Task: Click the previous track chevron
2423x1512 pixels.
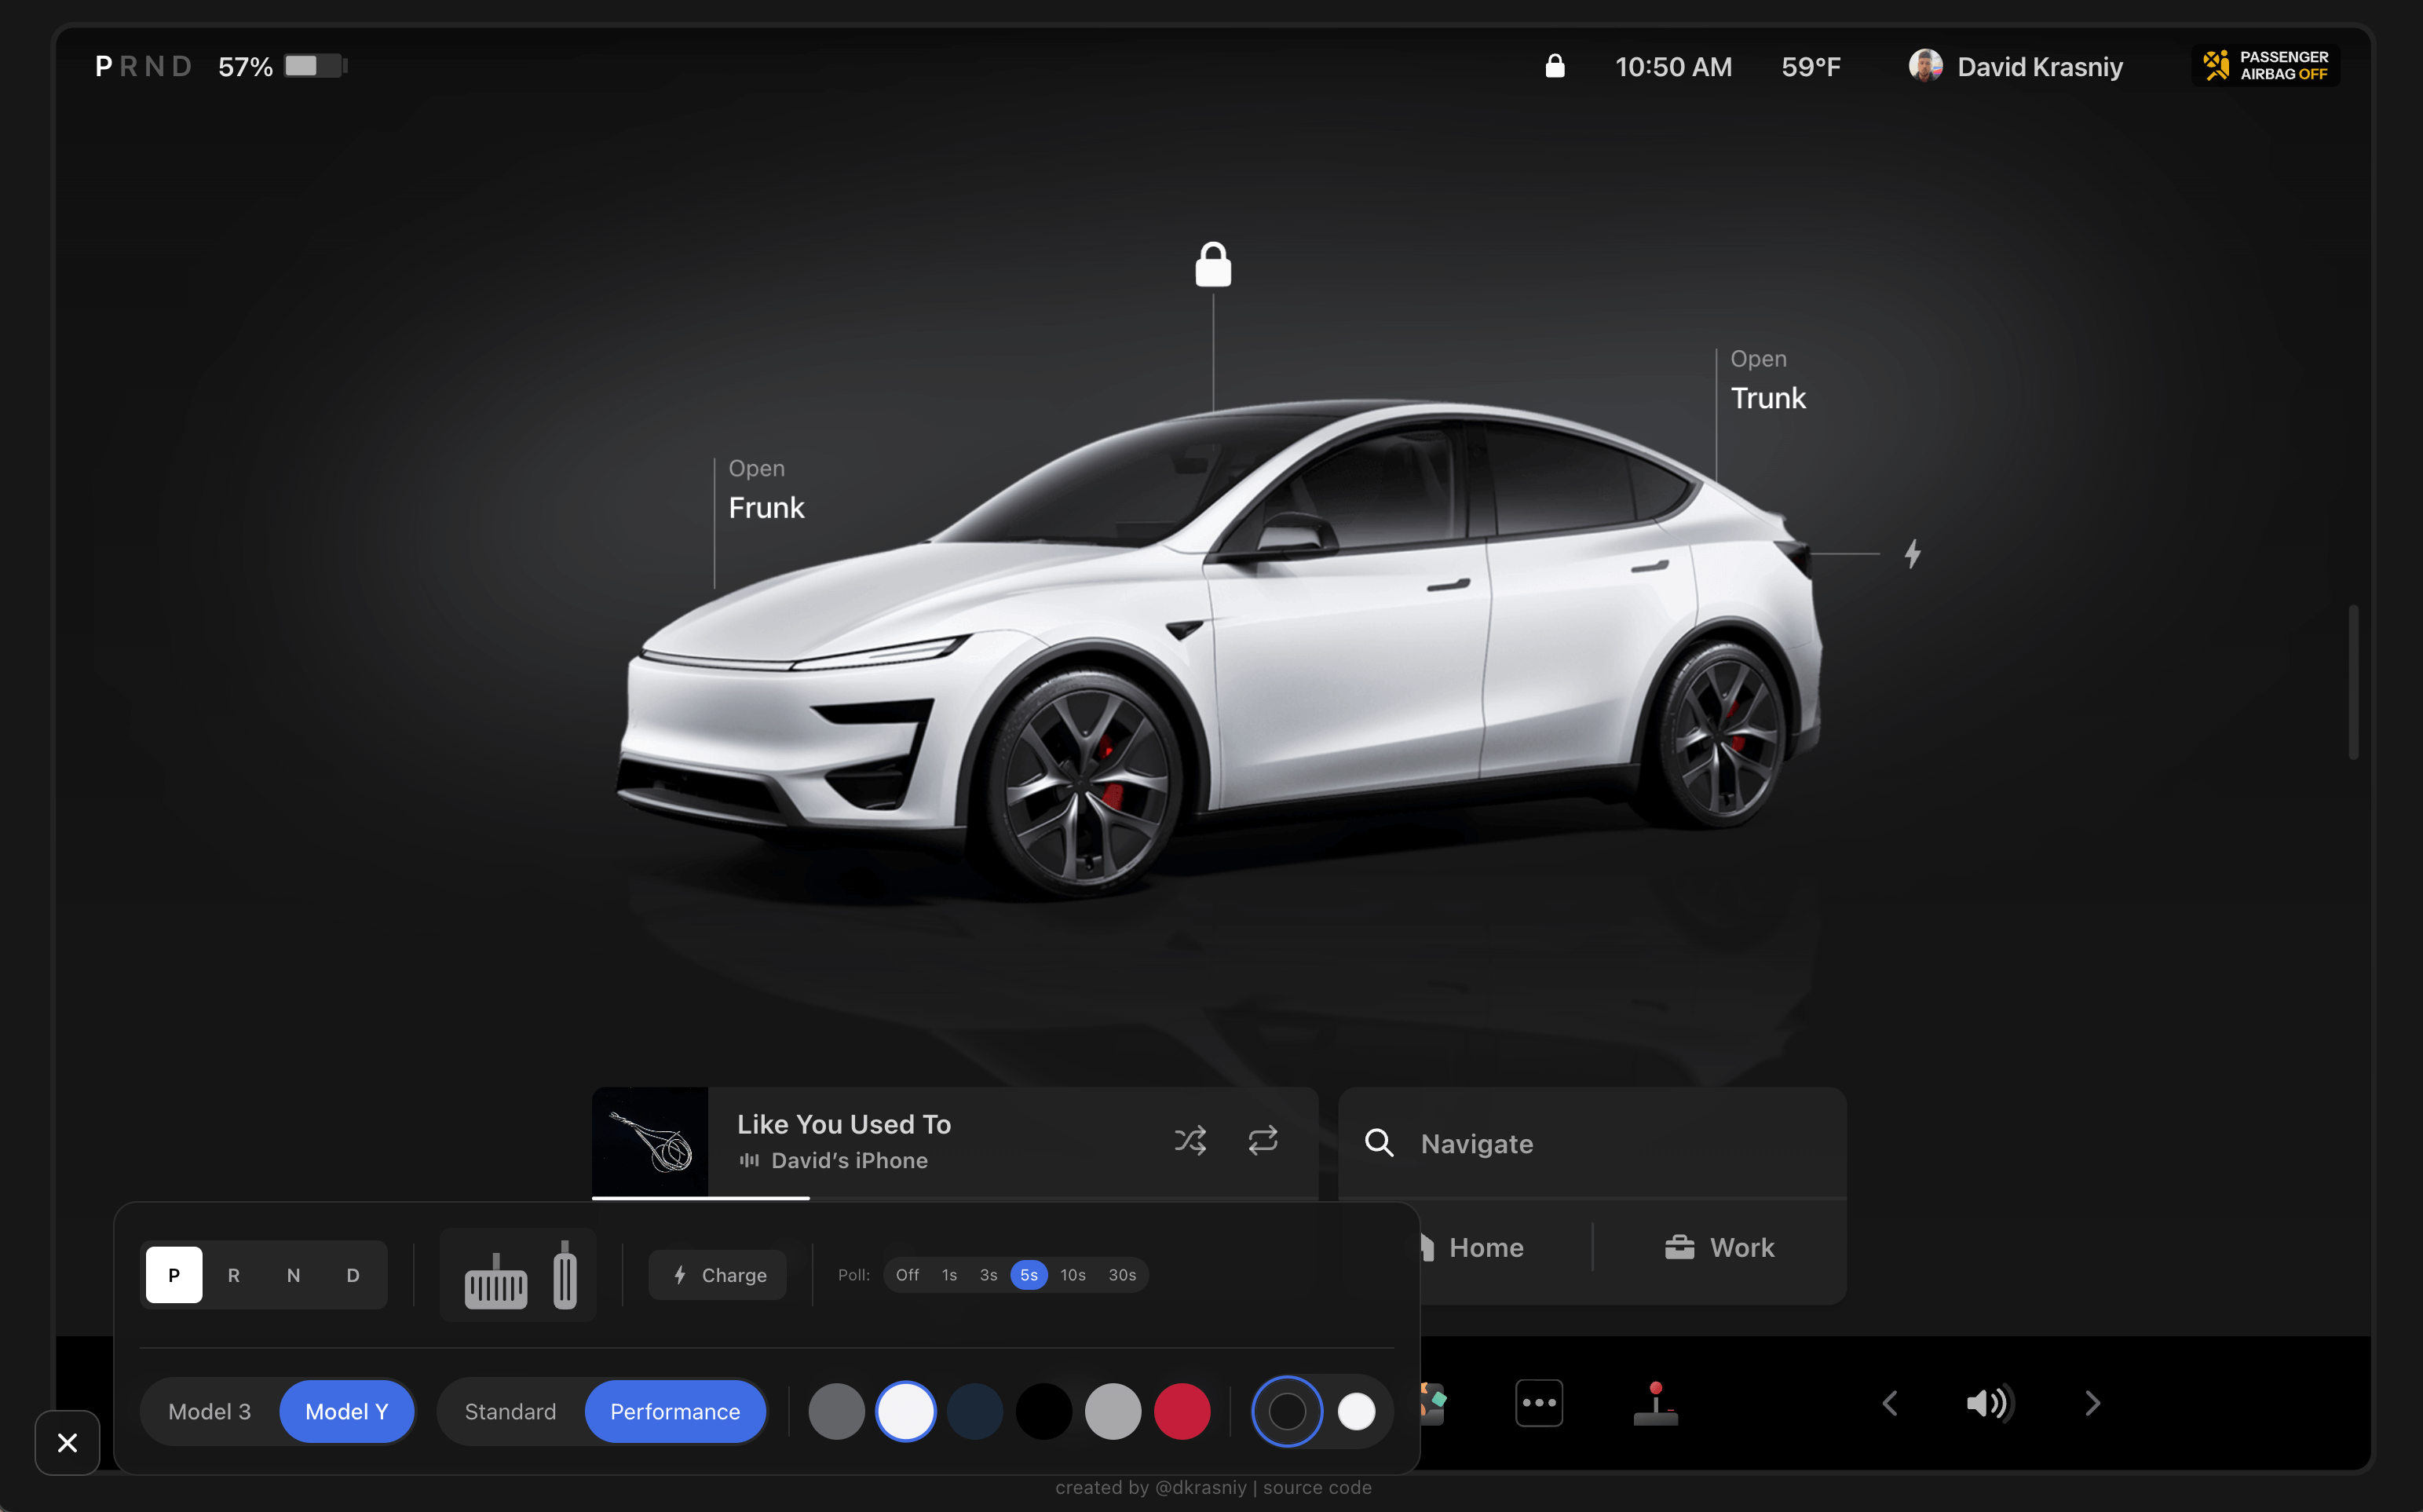Action: tap(1889, 1402)
